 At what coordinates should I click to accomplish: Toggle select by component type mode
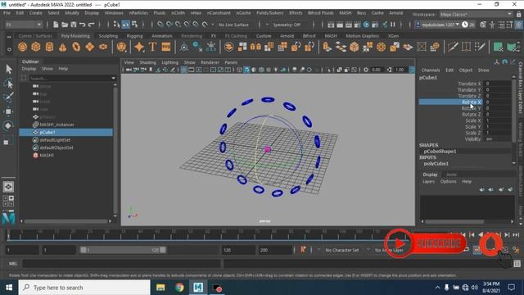pyautogui.click(x=134, y=24)
